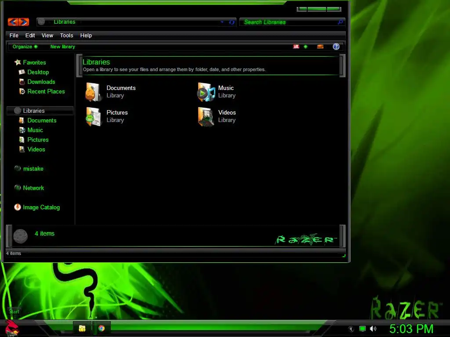Click sidebar Music library icon

pyautogui.click(x=22, y=130)
